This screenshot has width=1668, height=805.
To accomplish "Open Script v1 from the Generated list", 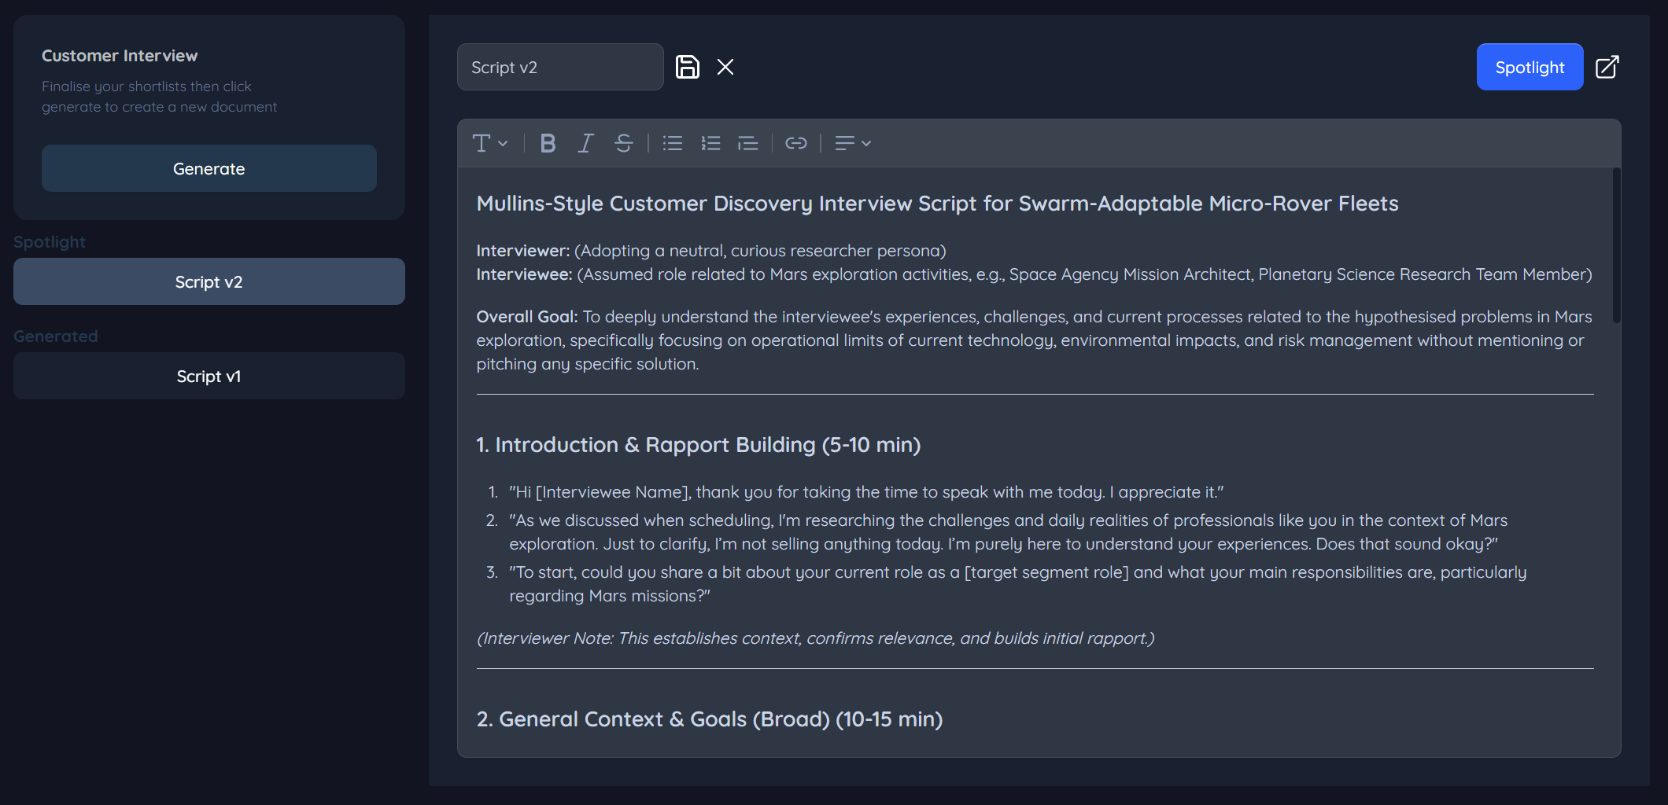I will (209, 376).
